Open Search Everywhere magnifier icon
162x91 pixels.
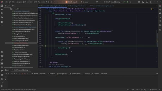[x=147, y=2]
